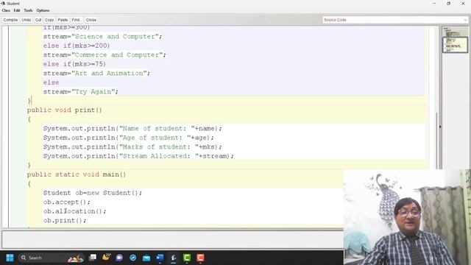This screenshot has width=471, height=265.
Task: Click the code navigation minimap thumbnail
Action: coord(455,44)
